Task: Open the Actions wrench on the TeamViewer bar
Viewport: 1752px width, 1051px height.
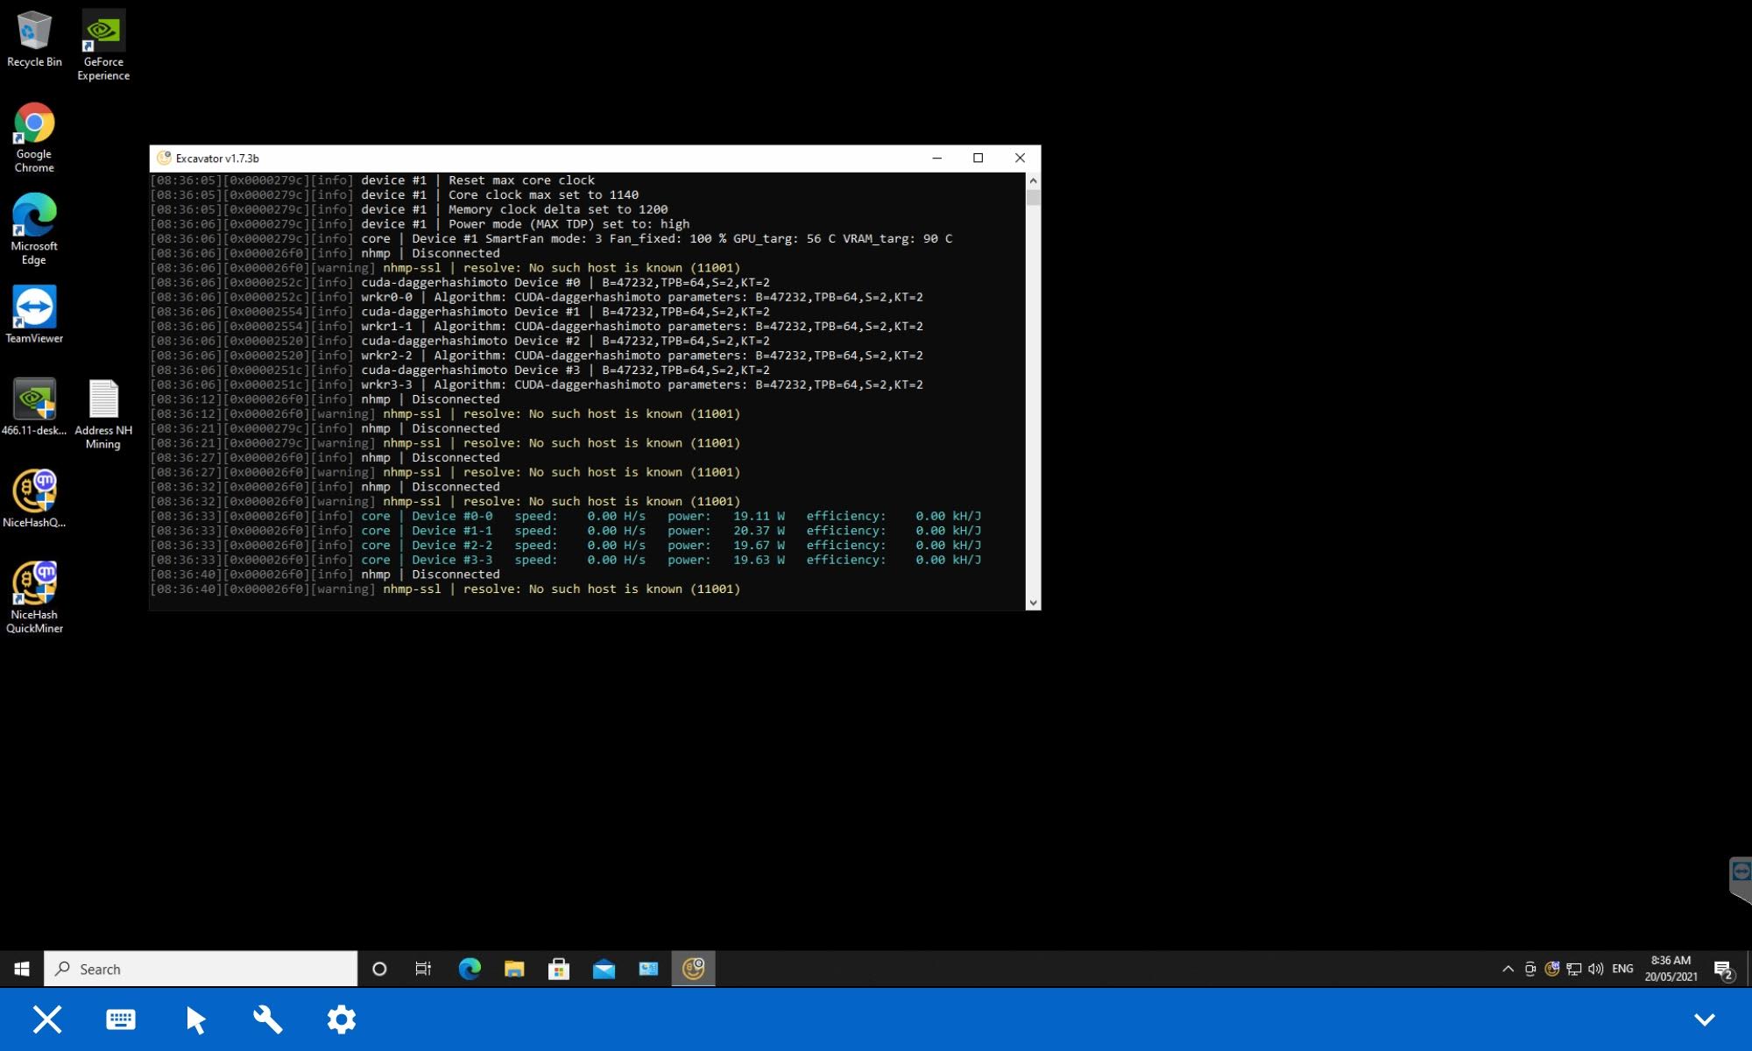Action: click(x=268, y=1019)
